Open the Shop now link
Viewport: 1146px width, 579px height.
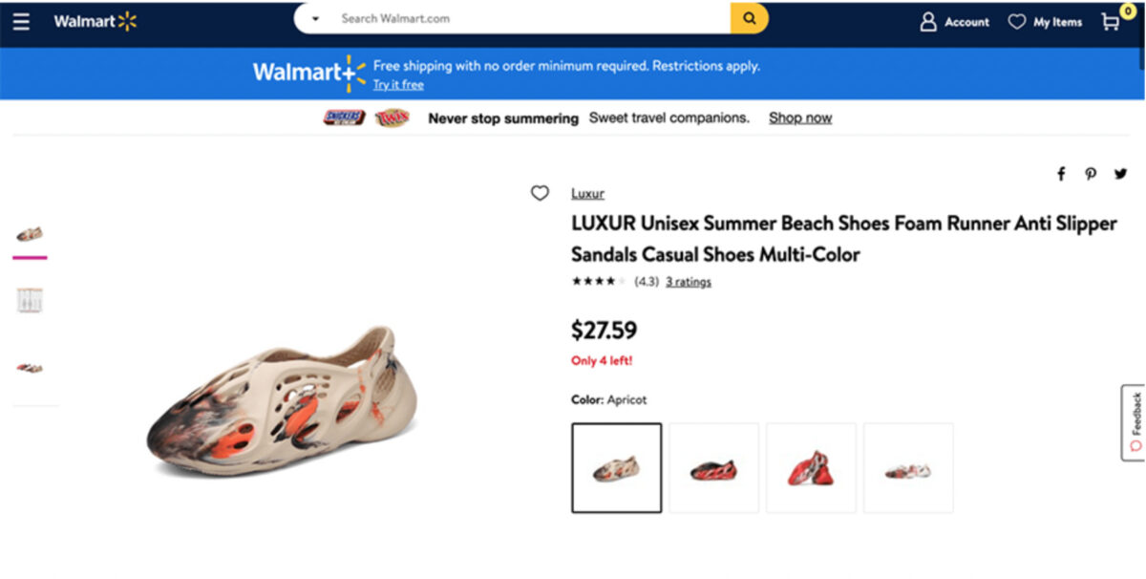[800, 118]
